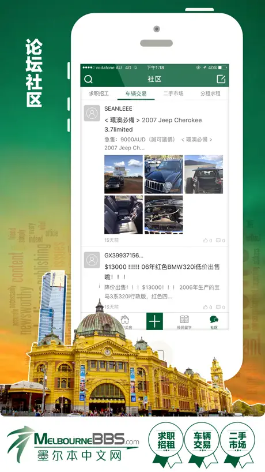Read the 急售：9000AUD post description
This screenshot has height=472, width=265.
[158, 144]
